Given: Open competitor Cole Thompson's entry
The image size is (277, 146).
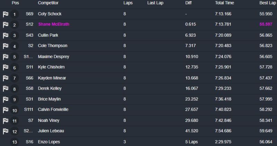Looking at the screenshot, I should [53, 46].
